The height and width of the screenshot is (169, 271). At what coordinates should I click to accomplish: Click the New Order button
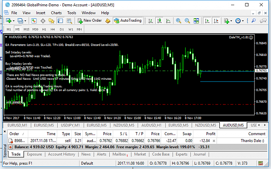coord(89,20)
